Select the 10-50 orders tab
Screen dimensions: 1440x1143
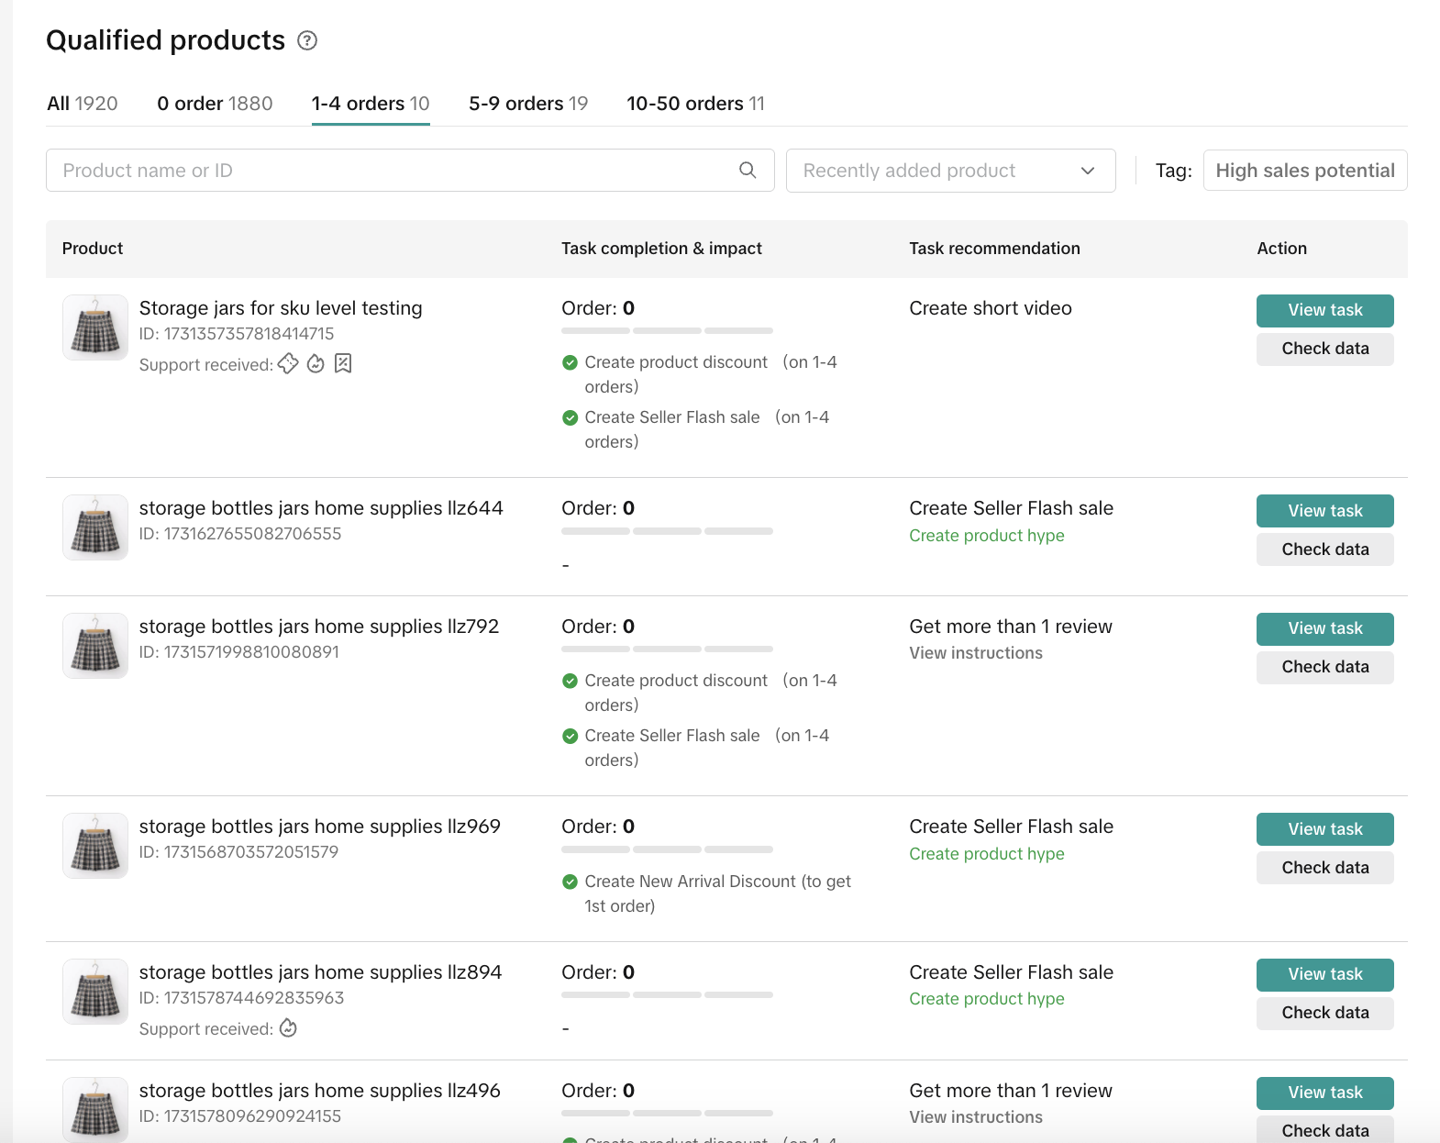(x=695, y=104)
